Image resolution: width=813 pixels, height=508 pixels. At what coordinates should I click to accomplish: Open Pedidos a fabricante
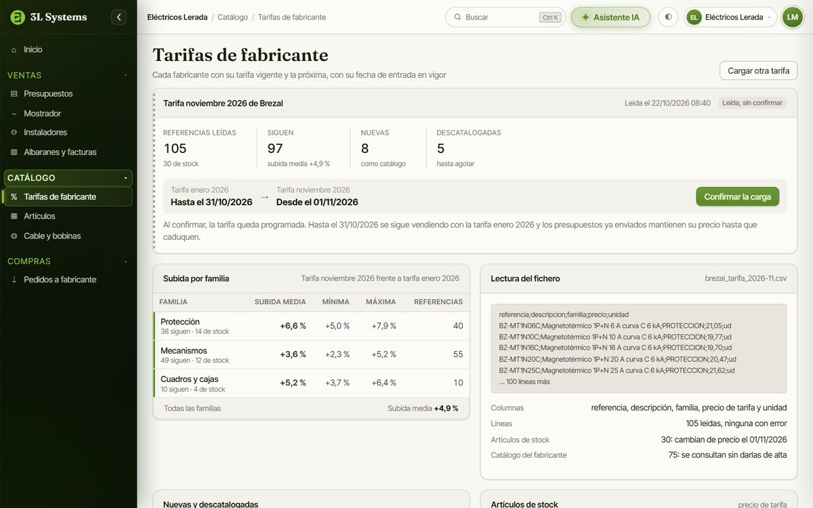click(x=68, y=279)
